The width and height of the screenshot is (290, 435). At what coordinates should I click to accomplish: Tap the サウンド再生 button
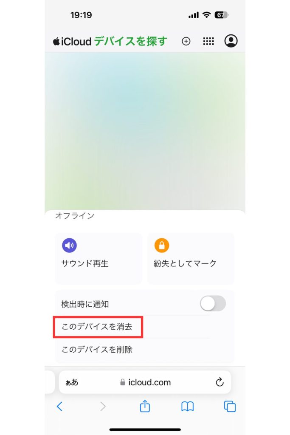pyautogui.click(x=99, y=259)
